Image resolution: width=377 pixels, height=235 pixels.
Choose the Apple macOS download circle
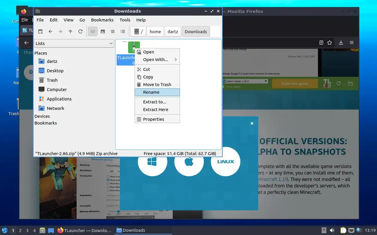coord(189,162)
